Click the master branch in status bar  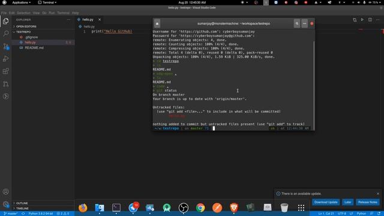pos(11,214)
